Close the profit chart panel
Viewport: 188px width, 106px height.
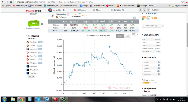[x=137, y=34]
